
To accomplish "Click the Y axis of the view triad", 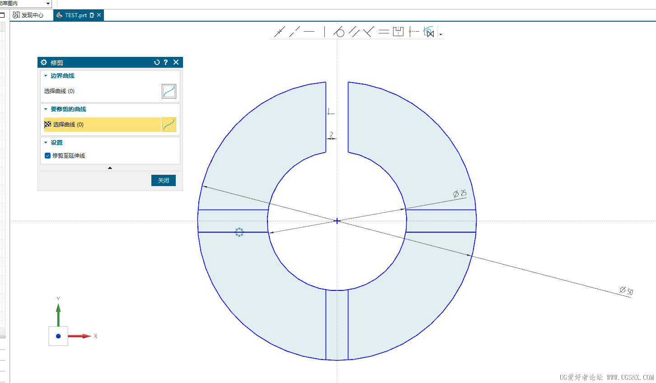I will [58, 311].
